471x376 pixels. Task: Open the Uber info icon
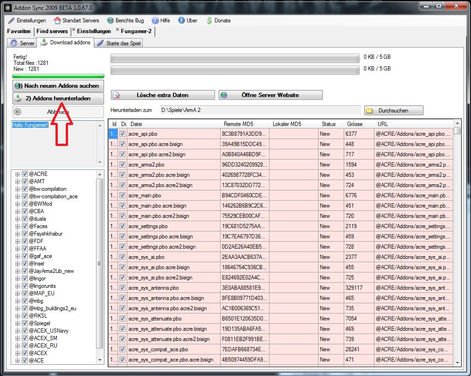pyautogui.click(x=181, y=21)
